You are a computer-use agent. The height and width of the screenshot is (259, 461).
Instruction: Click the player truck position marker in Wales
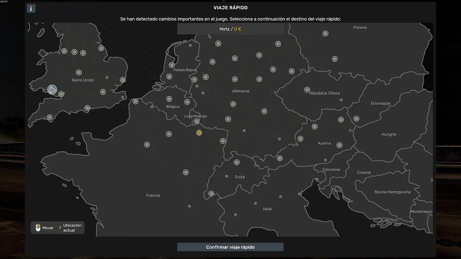coord(52,90)
